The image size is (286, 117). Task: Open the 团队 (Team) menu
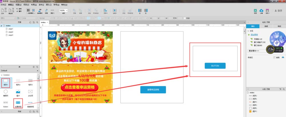pyautogui.click(x=49, y=5)
